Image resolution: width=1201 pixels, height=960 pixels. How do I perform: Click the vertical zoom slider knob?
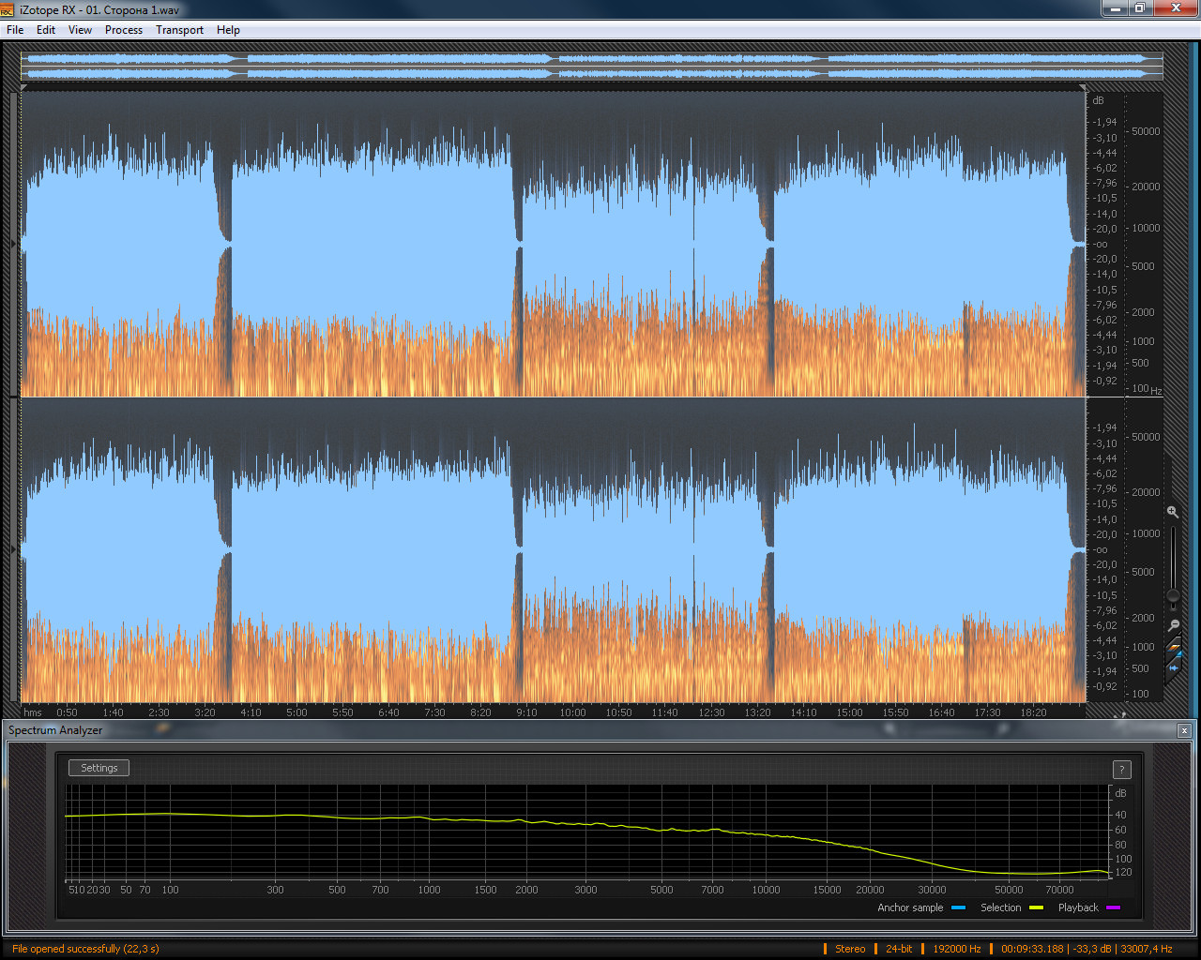click(x=1173, y=595)
